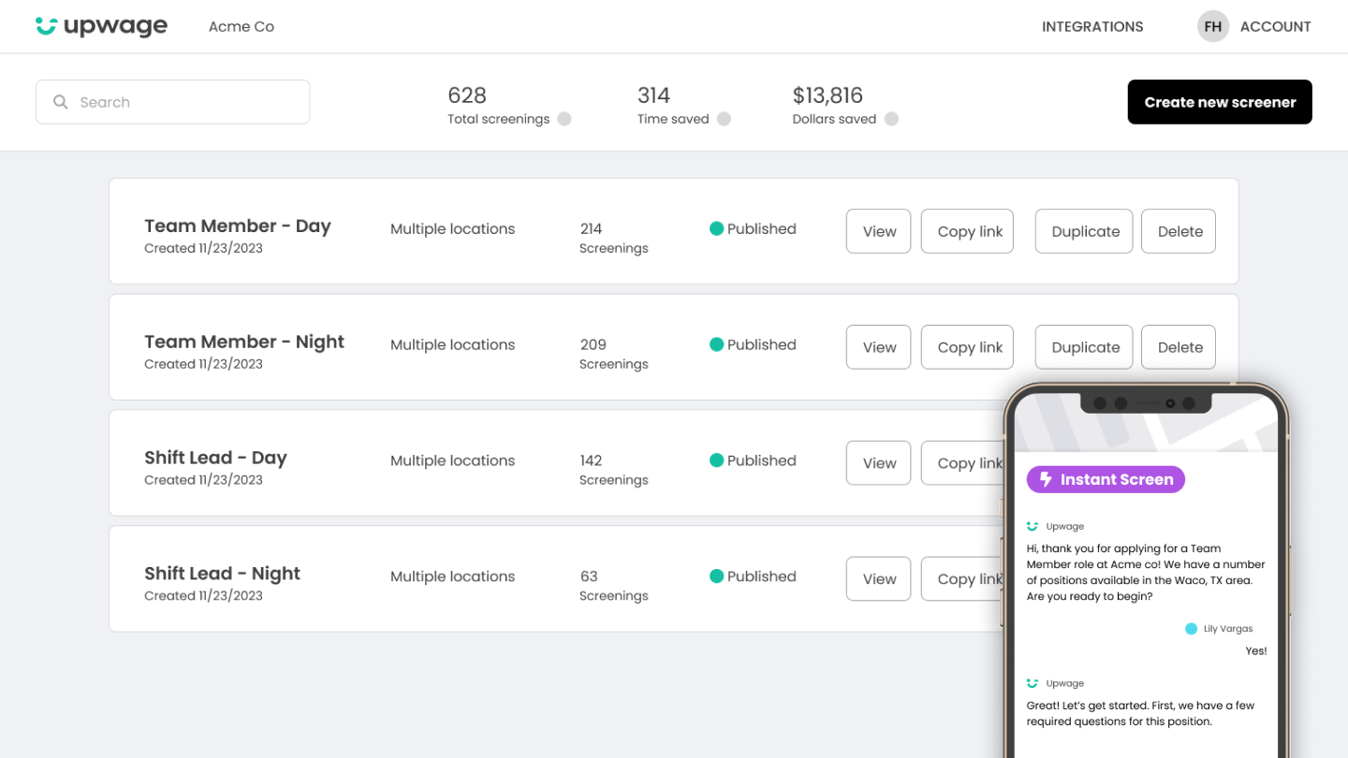Click the Instant Screen lightning badge
The image size is (1348, 758).
1106,479
